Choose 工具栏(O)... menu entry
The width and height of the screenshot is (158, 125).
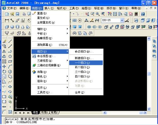(x=51, y=92)
